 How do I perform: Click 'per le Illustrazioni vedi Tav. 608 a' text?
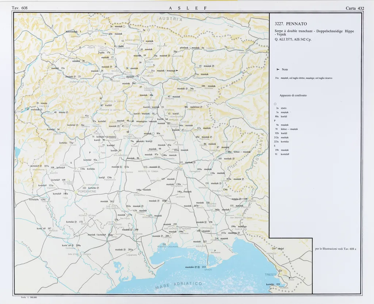click(x=335, y=249)
